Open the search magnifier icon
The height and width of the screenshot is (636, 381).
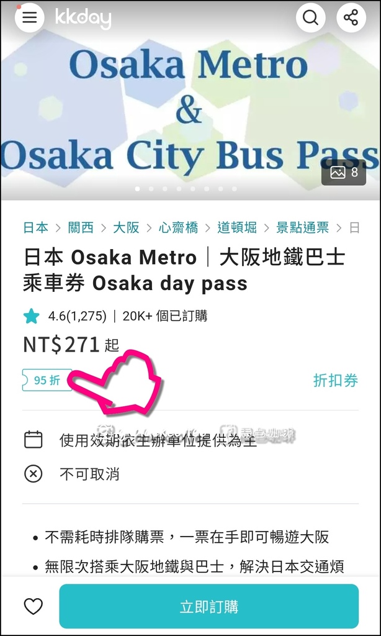310,18
